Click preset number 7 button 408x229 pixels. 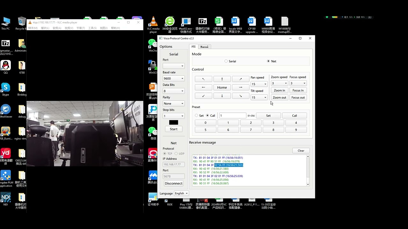click(251, 130)
